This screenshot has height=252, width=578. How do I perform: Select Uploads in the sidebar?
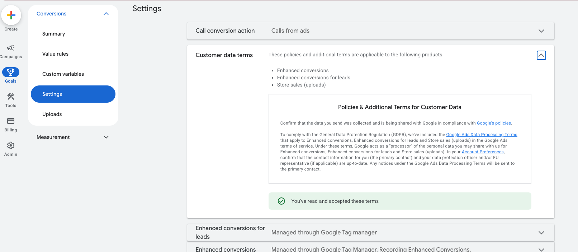click(x=52, y=114)
